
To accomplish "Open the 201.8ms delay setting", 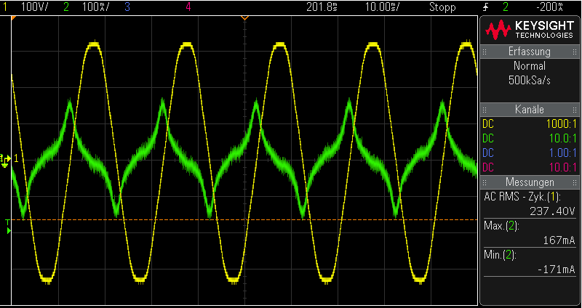I will click(322, 7).
